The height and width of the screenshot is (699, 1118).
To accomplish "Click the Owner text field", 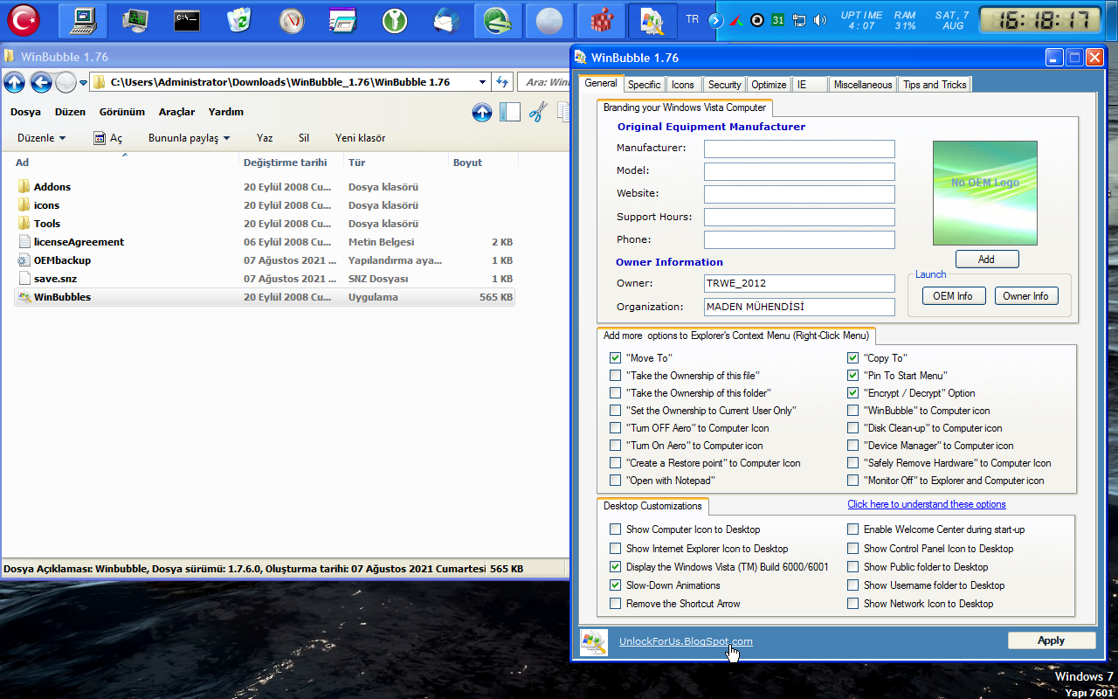I will tap(800, 284).
